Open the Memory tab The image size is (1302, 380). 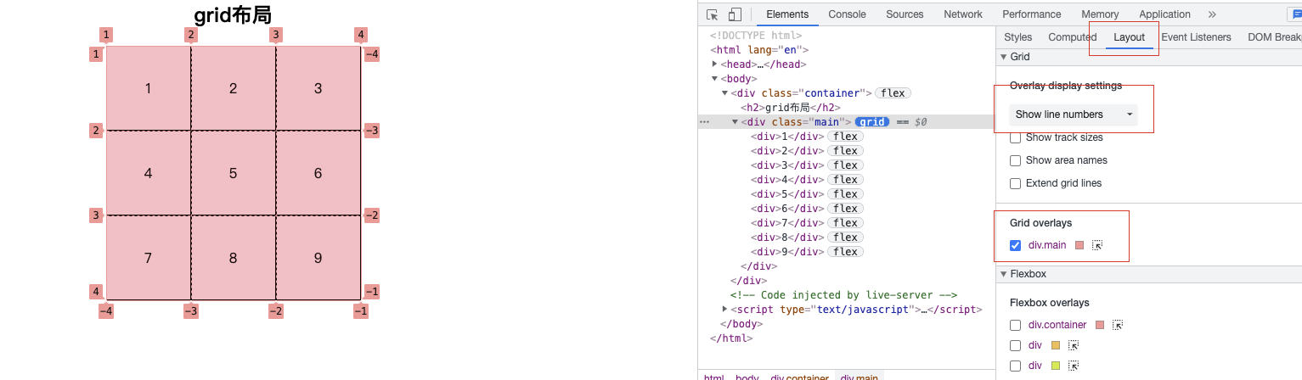click(x=1100, y=14)
